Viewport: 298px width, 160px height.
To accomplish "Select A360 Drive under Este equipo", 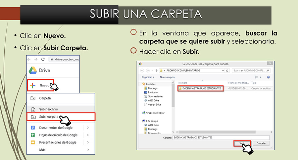I will tap(151, 125).
